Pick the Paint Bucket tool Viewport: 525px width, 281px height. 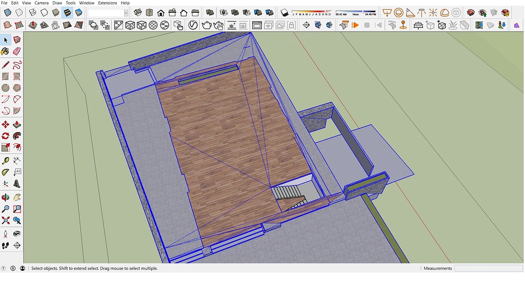(6, 52)
